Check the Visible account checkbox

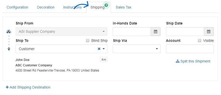(200, 41)
